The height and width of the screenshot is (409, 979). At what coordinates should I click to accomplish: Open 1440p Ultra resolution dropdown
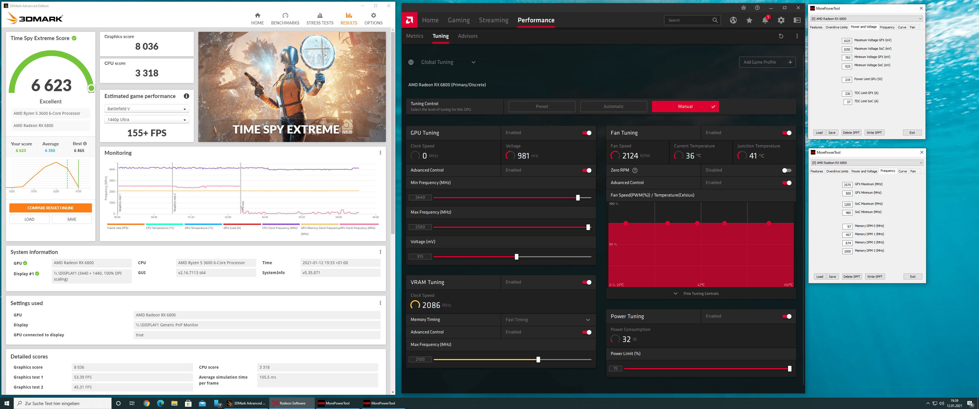pyautogui.click(x=147, y=120)
